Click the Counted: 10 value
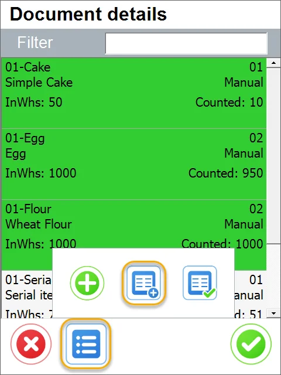This screenshot has height=375, width=281. pos(229,102)
